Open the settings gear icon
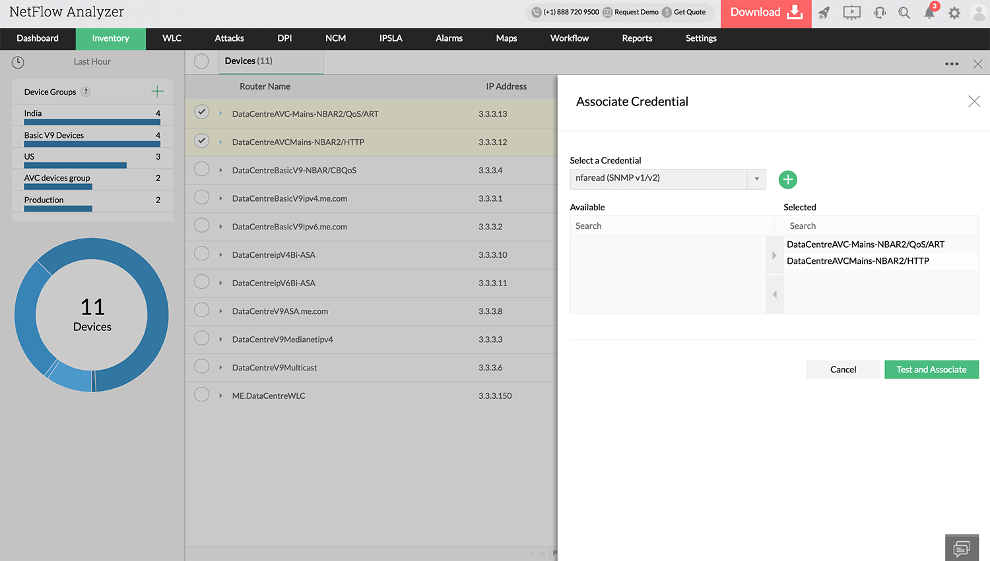The image size is (990, 561). point(954,13)
